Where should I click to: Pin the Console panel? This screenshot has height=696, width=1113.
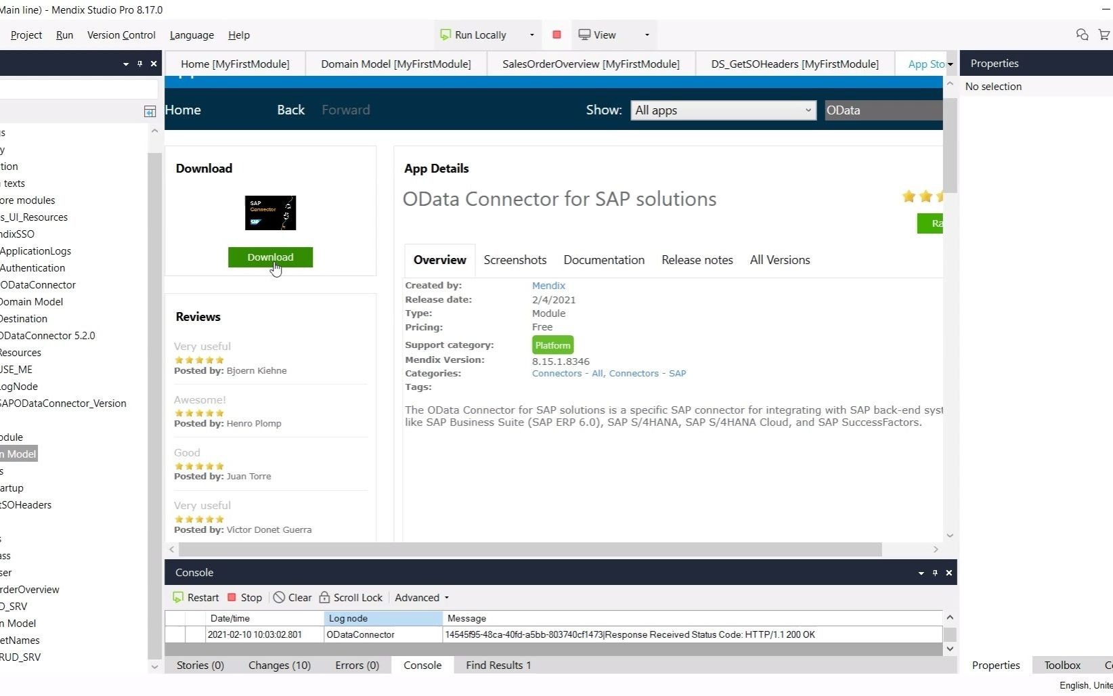[x=935, y=573]
